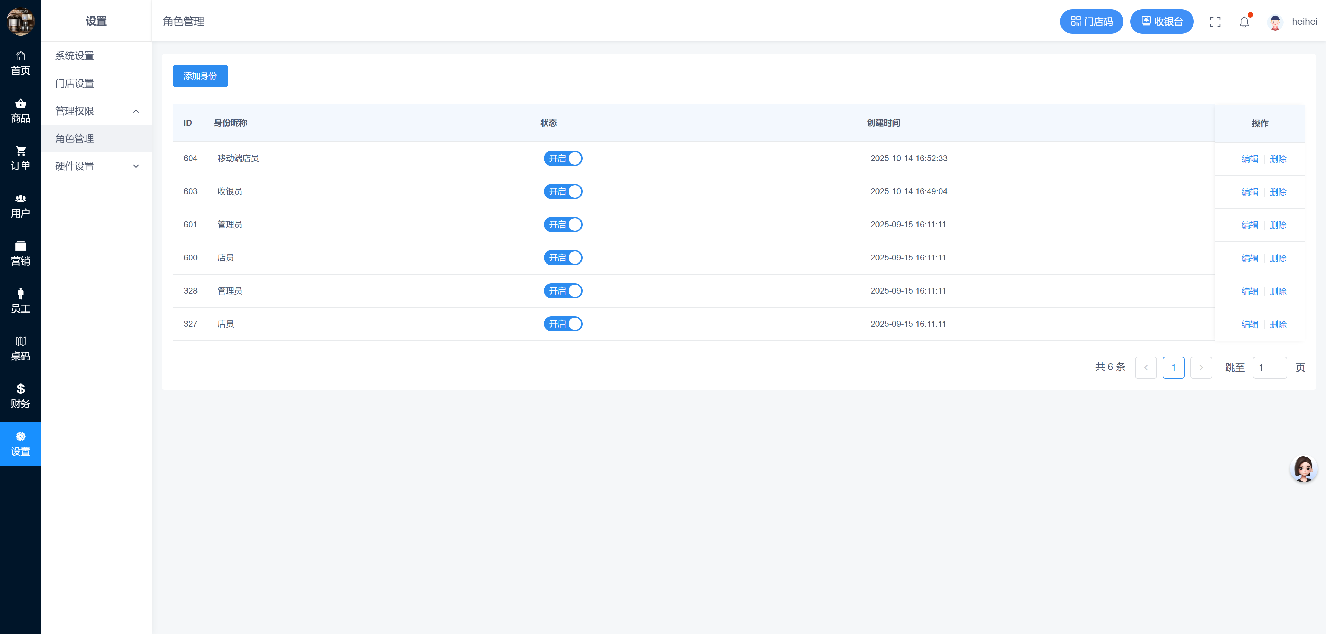Screen dimensions: 1326x634
Task: Click 编辑 for the 收银员 role
Action: pos(1249,192)
